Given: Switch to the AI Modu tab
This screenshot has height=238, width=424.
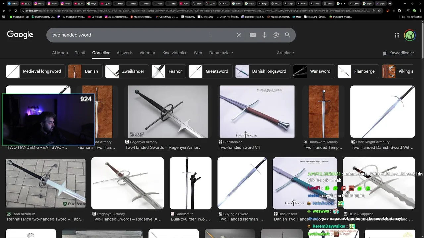Looking at the screenshot, I should click(60, 53).
